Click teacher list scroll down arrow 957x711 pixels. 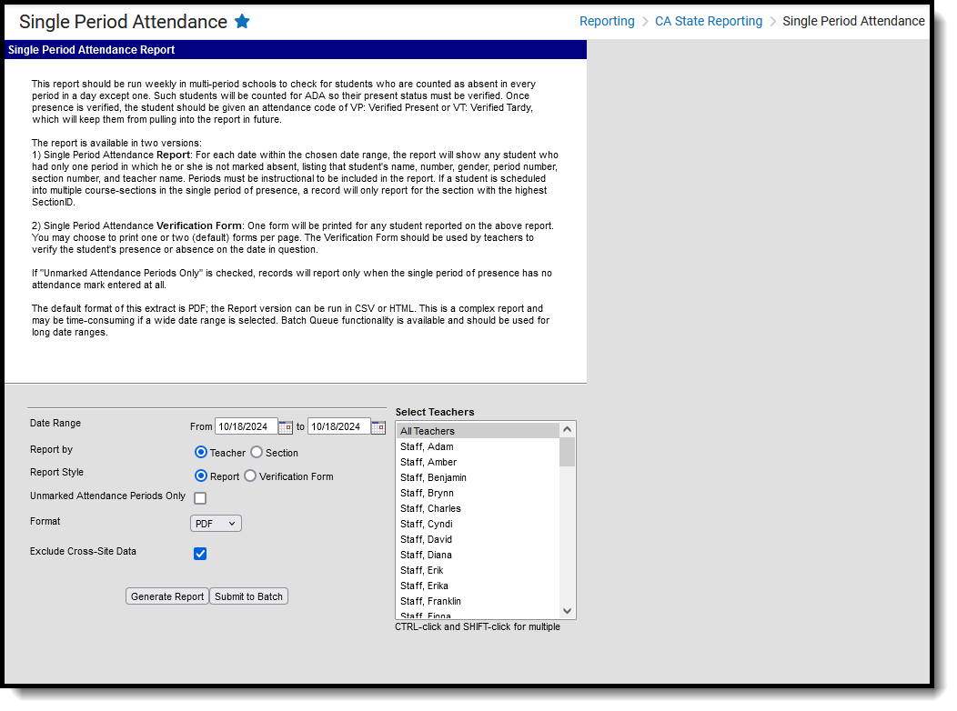click(x=567, y=611)
